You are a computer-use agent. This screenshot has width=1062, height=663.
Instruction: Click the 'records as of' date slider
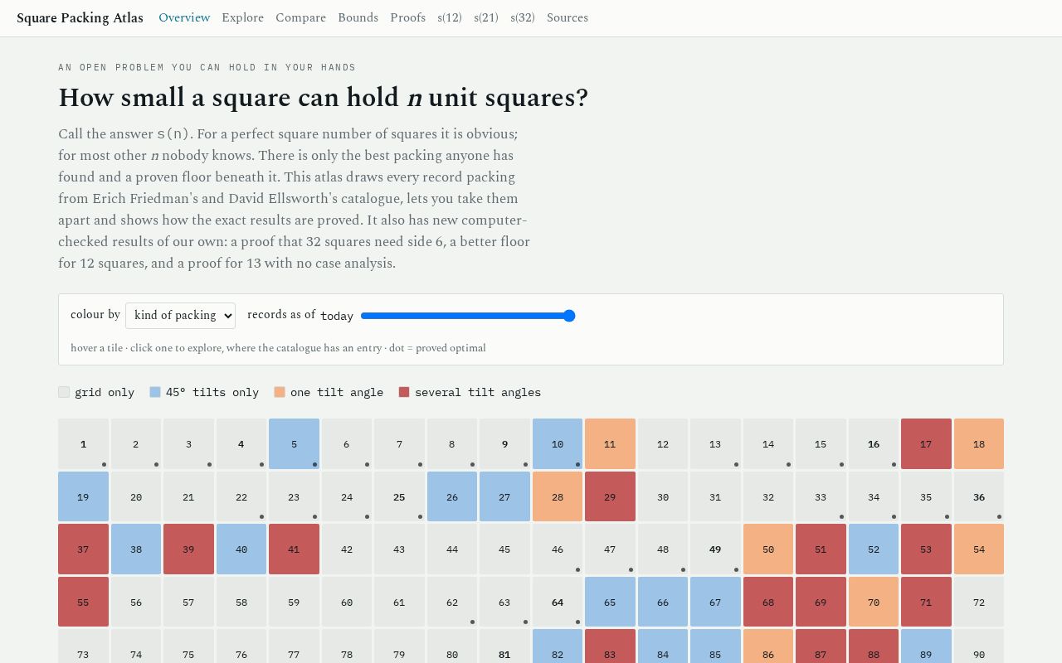tap(468, 316)
